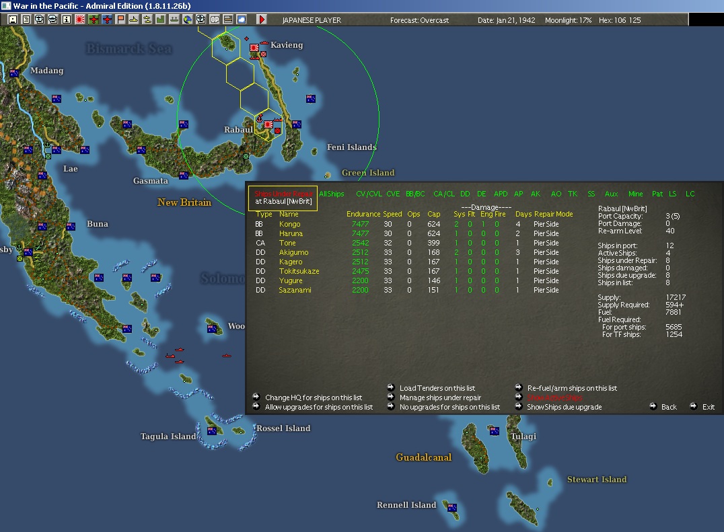Click the globe toolbar icon
724x532 pixels.
click(187, 20)
